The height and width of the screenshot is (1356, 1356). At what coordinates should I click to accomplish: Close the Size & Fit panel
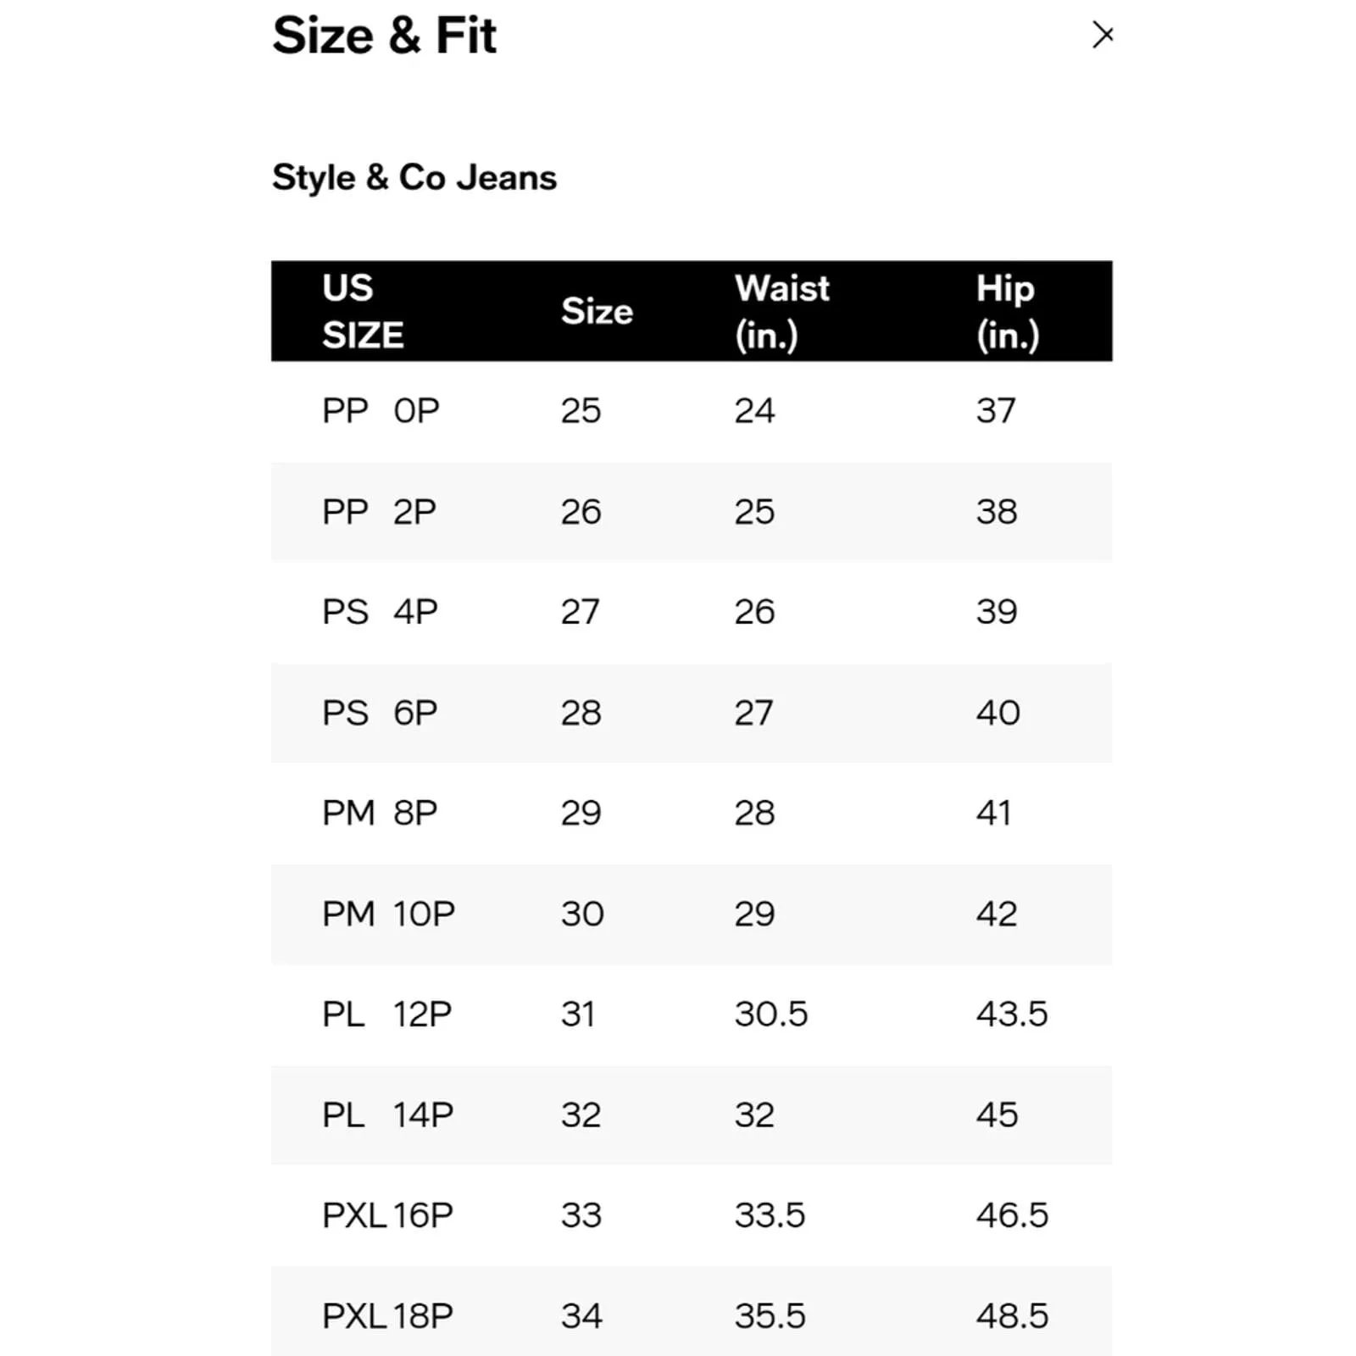[1102, 36]
